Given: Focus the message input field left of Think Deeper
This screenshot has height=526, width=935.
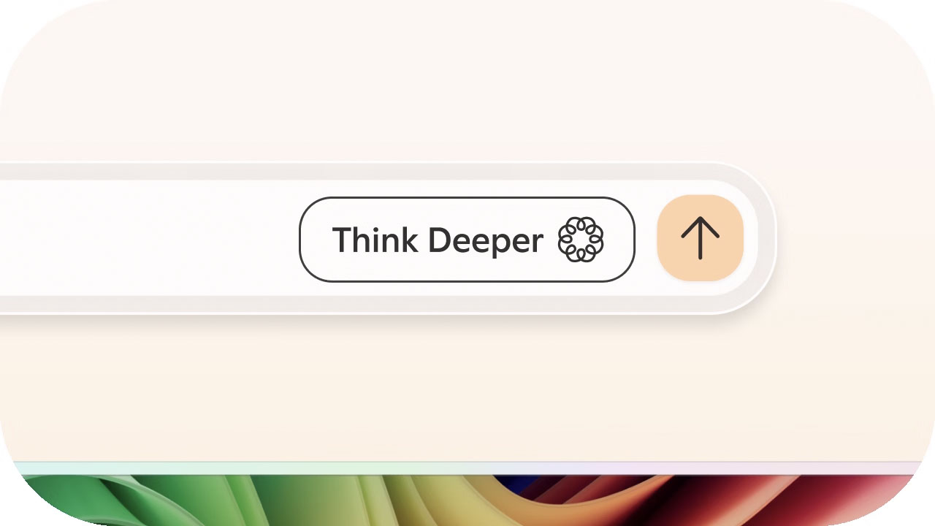Looking at the screenshot, I should point(146,238).
